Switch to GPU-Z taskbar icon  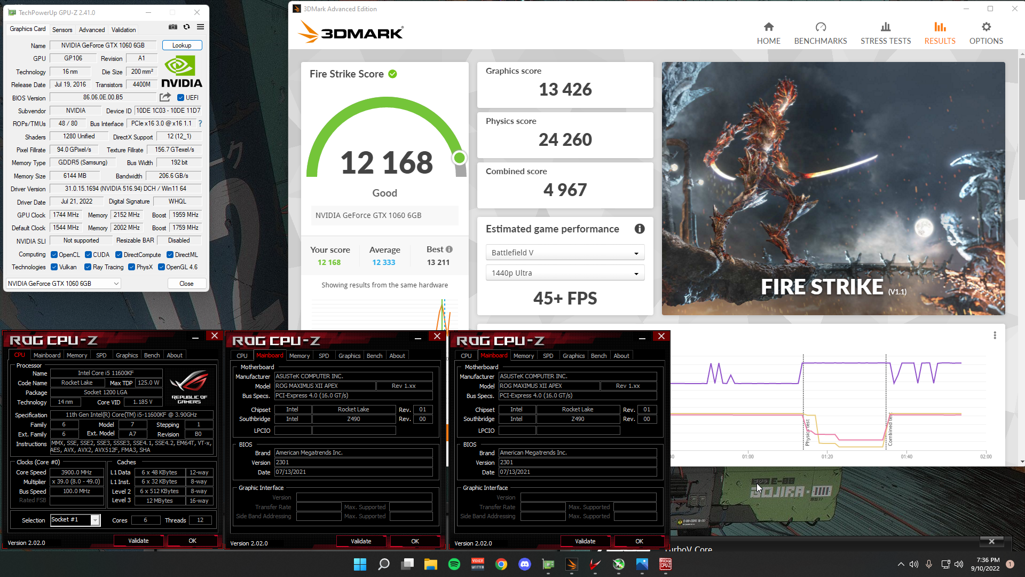click(x=548, y=564)
